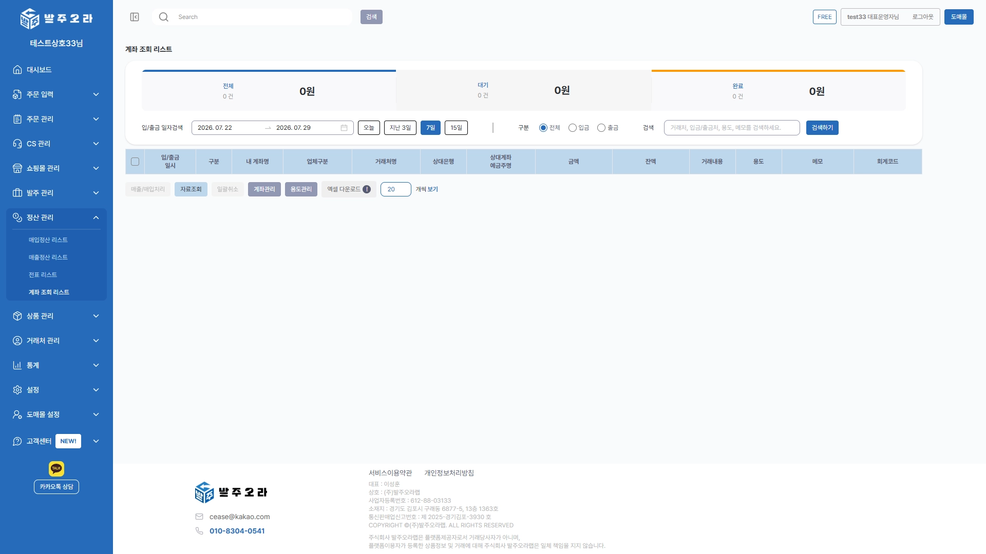Click the 주문 관리 clipboard icon
Viewport: 986px width, 554px height.
coord(17,119)
